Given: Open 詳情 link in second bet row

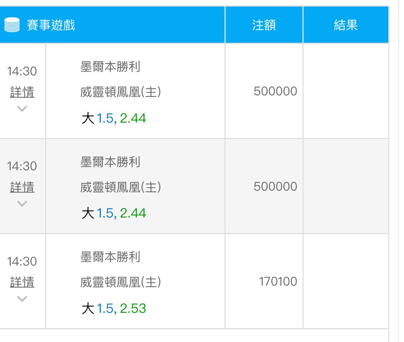Looking at the screenshot, I should click(x=22, y=187).
